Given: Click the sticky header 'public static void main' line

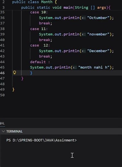Looking at the screenshot, I should click(x=66, y=8).
